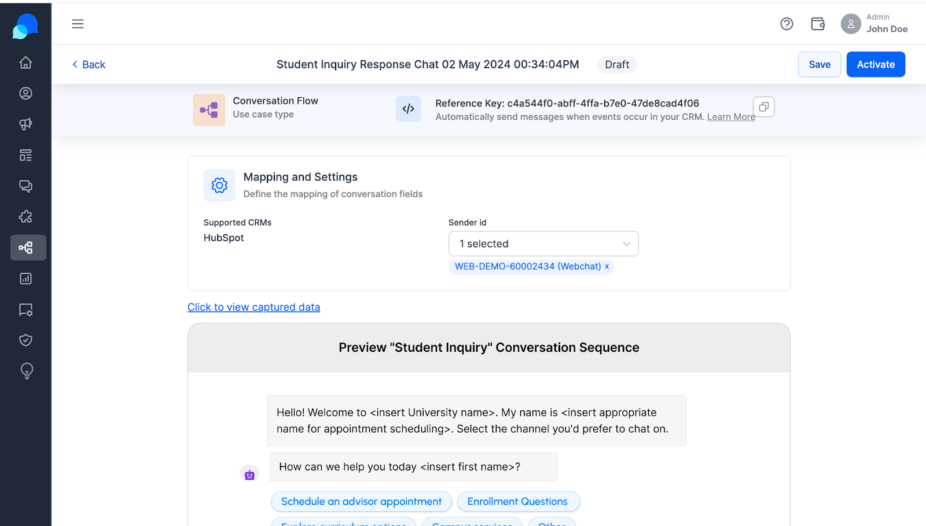Click the Draft status badge
Screen dimensions: 926x526
617,64
